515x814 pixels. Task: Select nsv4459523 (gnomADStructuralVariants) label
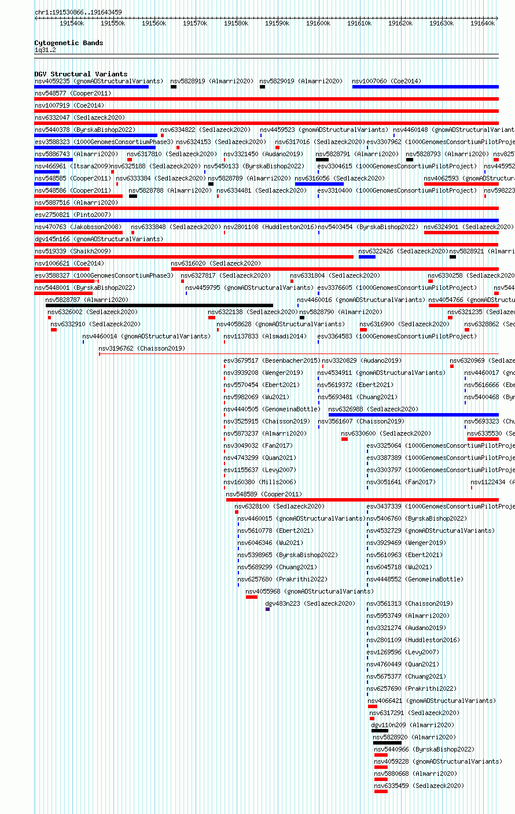325,130
